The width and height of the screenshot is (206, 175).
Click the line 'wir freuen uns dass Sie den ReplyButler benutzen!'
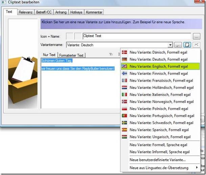[x=78, y=68]
